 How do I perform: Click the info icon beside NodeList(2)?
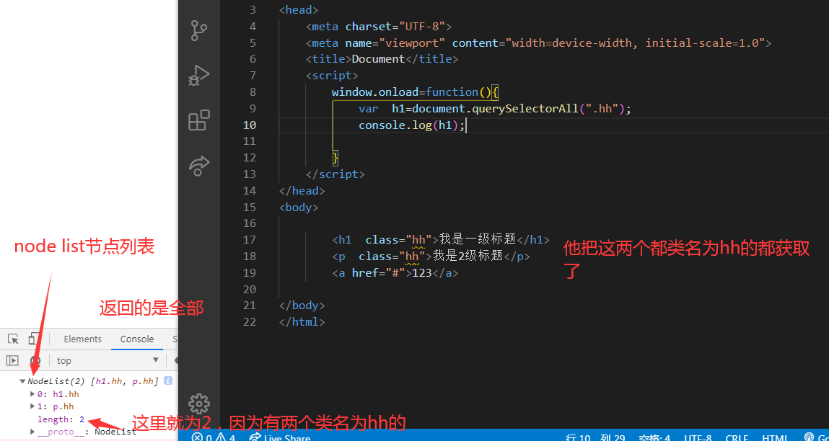click(167, 380)
